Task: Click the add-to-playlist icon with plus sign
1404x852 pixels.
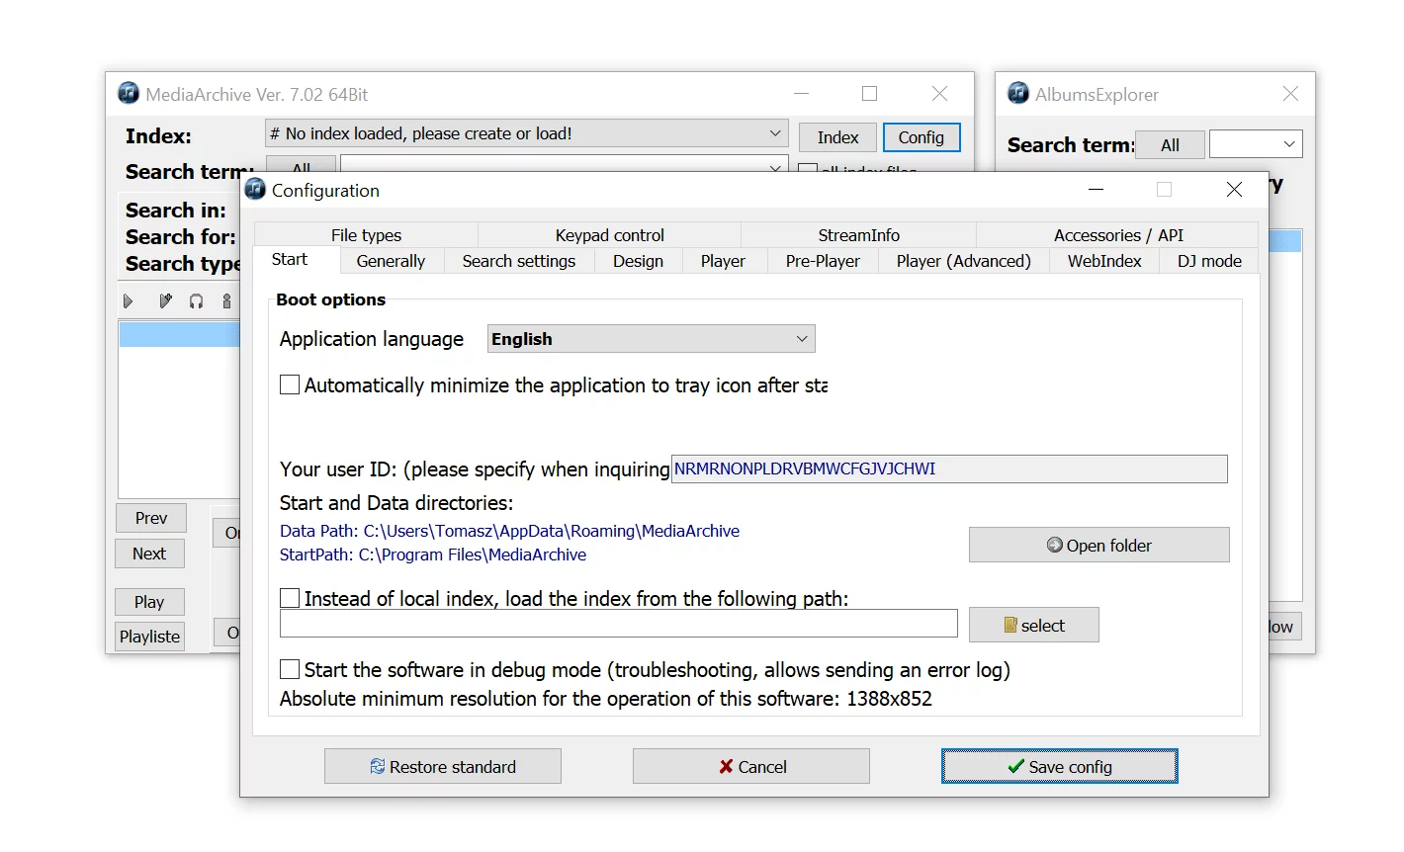Action: tap(165, 300)
